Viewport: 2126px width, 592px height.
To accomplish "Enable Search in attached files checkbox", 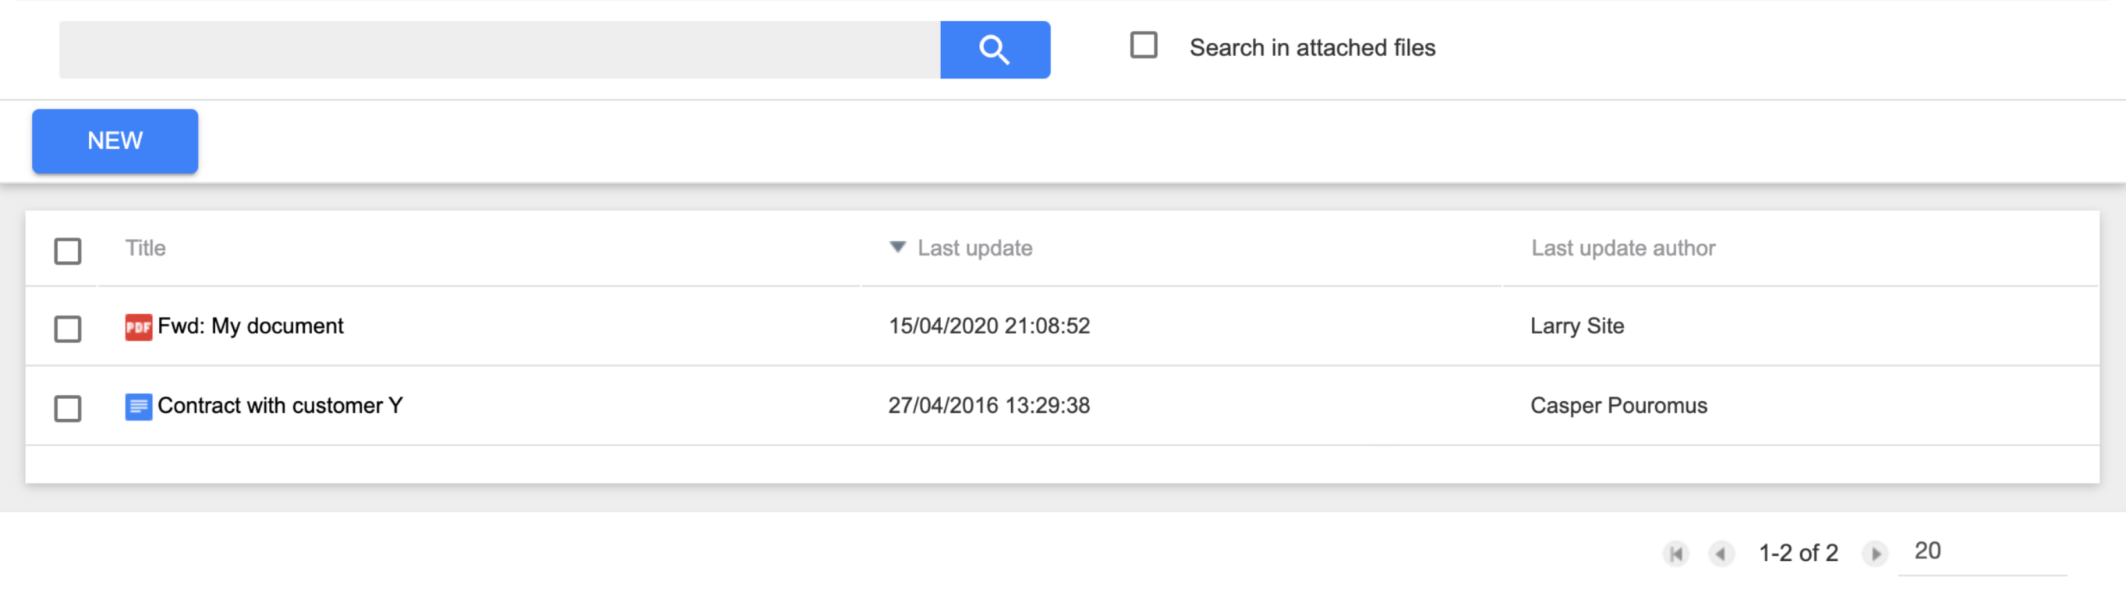I will click(x=1143, y=45).
